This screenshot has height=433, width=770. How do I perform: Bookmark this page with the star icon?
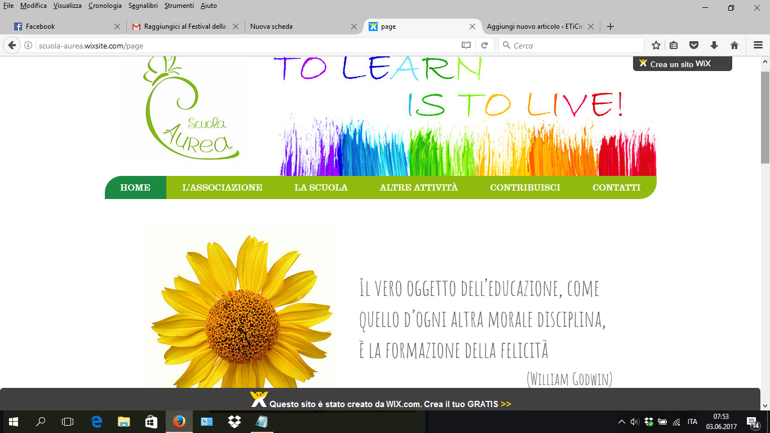point(656,45)
